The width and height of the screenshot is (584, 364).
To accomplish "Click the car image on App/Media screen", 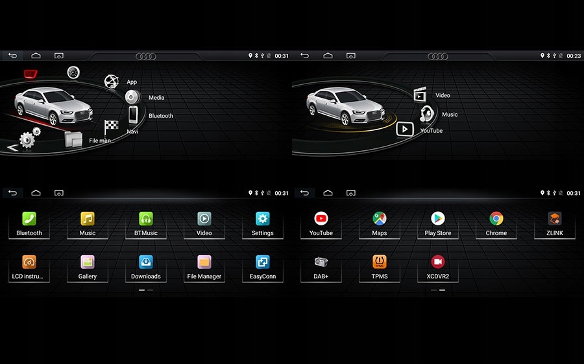I will 53,106.
